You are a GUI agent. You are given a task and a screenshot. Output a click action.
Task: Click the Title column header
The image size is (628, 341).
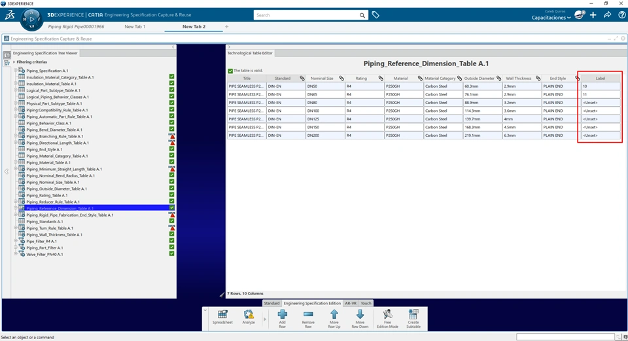pos(247,78)
